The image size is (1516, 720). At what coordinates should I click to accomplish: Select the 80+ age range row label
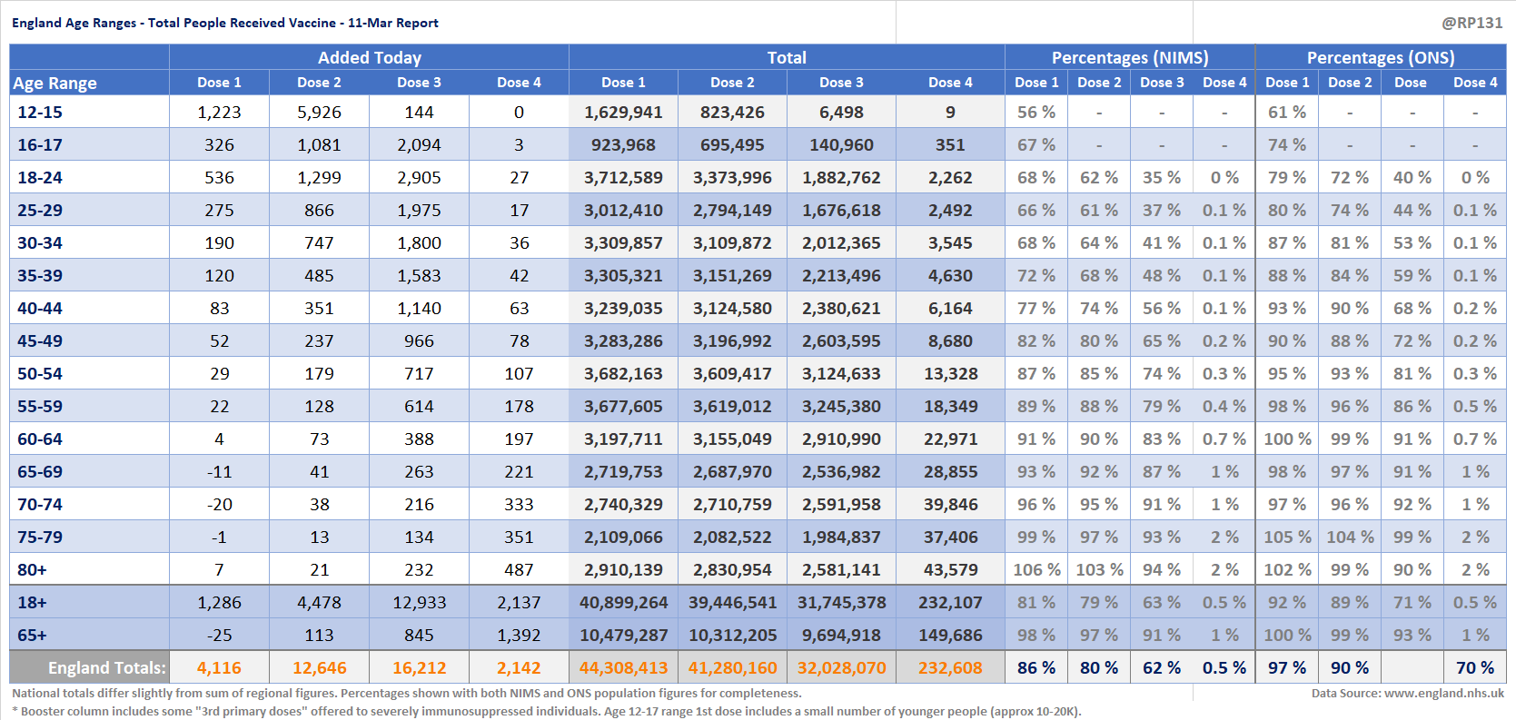click(x=32, y=570)
